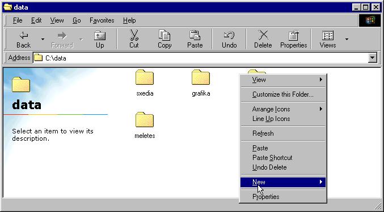Image resolution: width=384 pixels, height=212 pixels.
Task: Close the data window
Action: (x=375, y=7)
